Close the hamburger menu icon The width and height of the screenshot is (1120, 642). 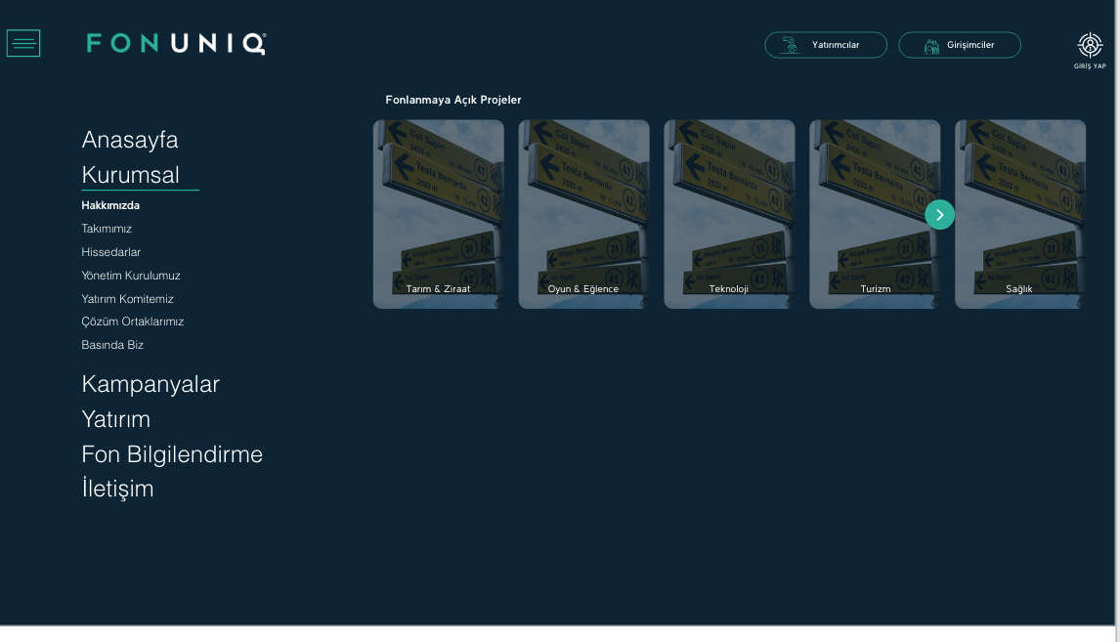[x=23, y=43]
